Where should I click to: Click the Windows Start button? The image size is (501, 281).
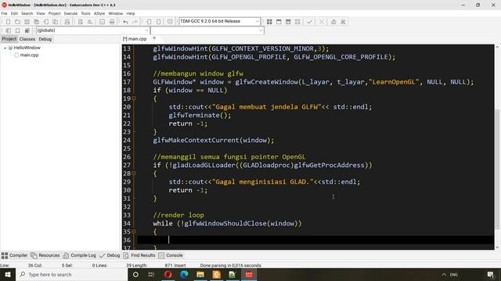(8, 274)
